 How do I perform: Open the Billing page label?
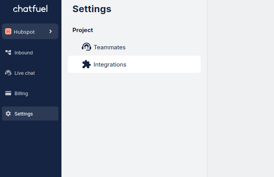(x=21, y=94)
